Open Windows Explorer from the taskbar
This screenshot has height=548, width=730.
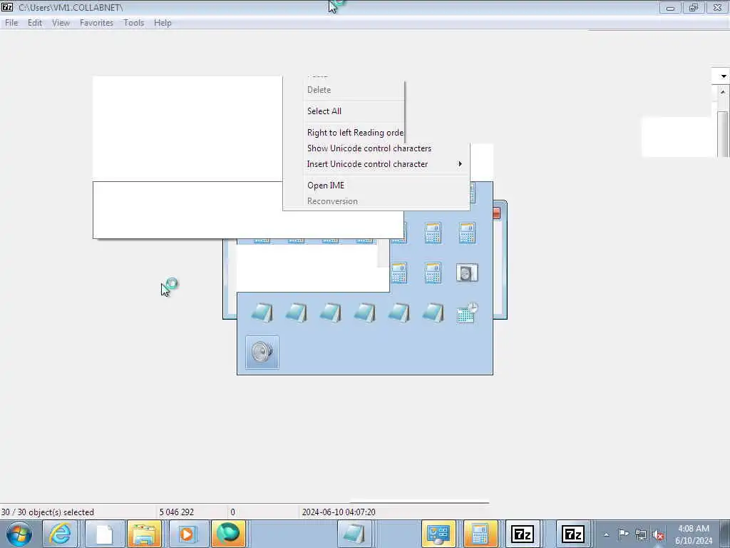pos(144,534)
